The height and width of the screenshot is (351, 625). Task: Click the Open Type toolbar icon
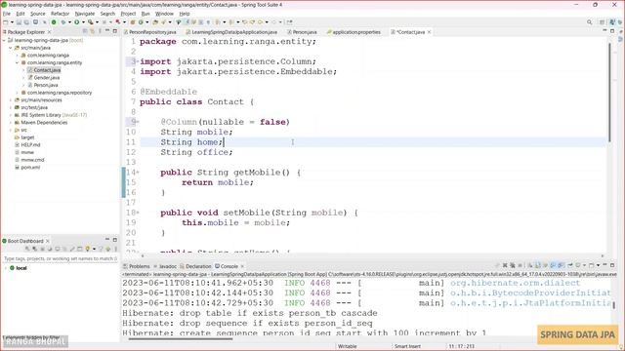[155, 22]
